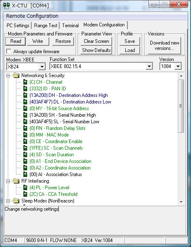The width and height of the screenshot is (191, 247).
Task: Open the Modem XB24 dropdown
Action: (x=42, y=67)
